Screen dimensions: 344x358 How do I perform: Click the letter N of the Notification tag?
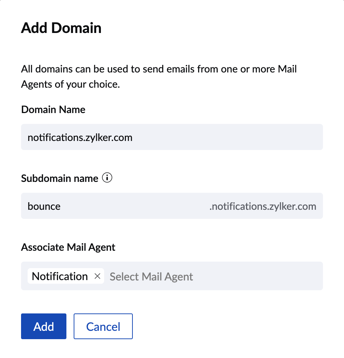click(x=35, y=276)
